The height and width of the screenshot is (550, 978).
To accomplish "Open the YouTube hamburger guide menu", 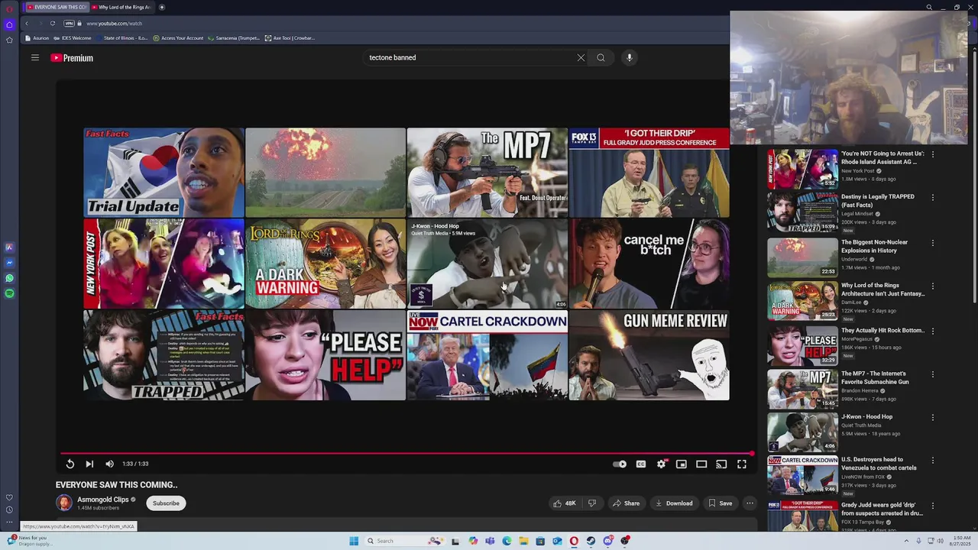I will tap(34, 57).
